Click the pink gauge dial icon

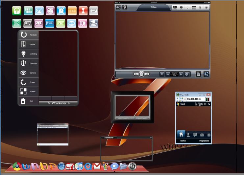(39, 23)
